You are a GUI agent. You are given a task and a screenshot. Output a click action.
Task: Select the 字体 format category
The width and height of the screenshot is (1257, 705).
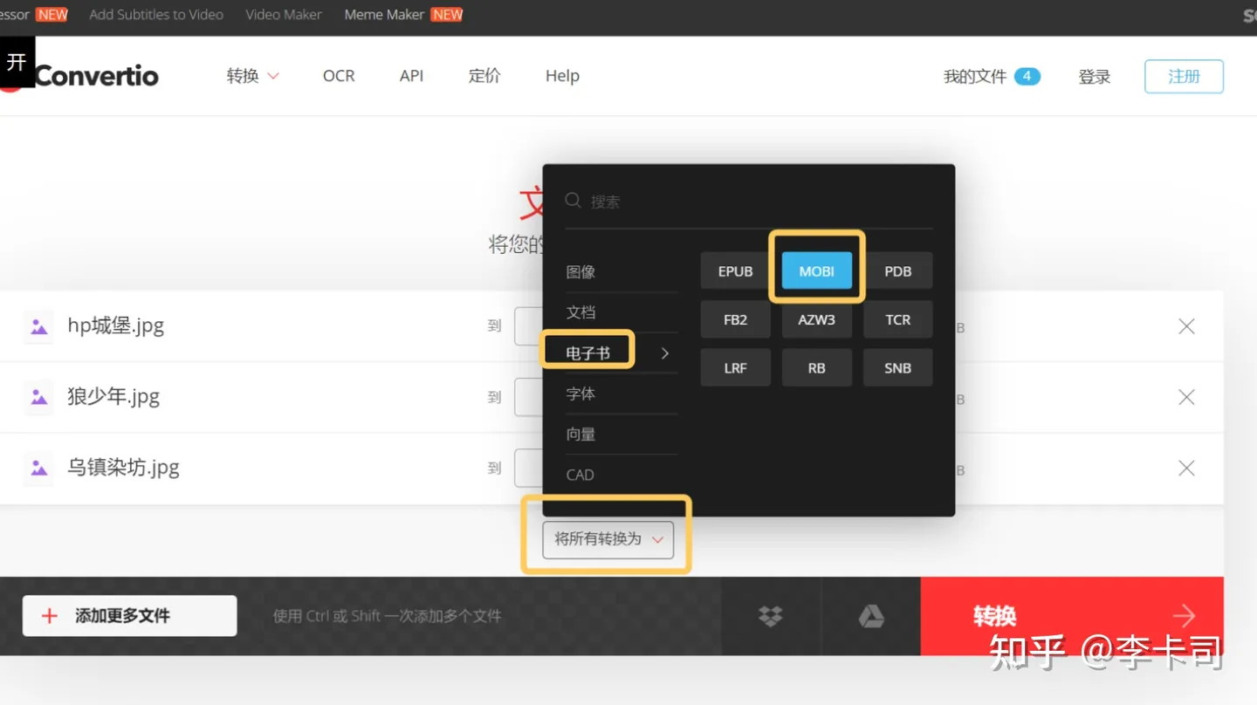[x=580, y=394]
